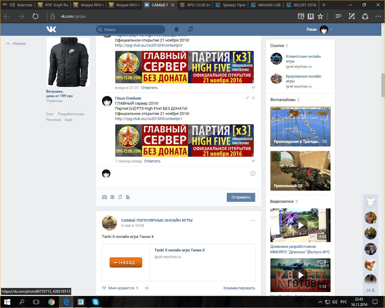Screen dimensions: 385x308
Task: Go back using the browser back arrow
Action: [7, 16]
